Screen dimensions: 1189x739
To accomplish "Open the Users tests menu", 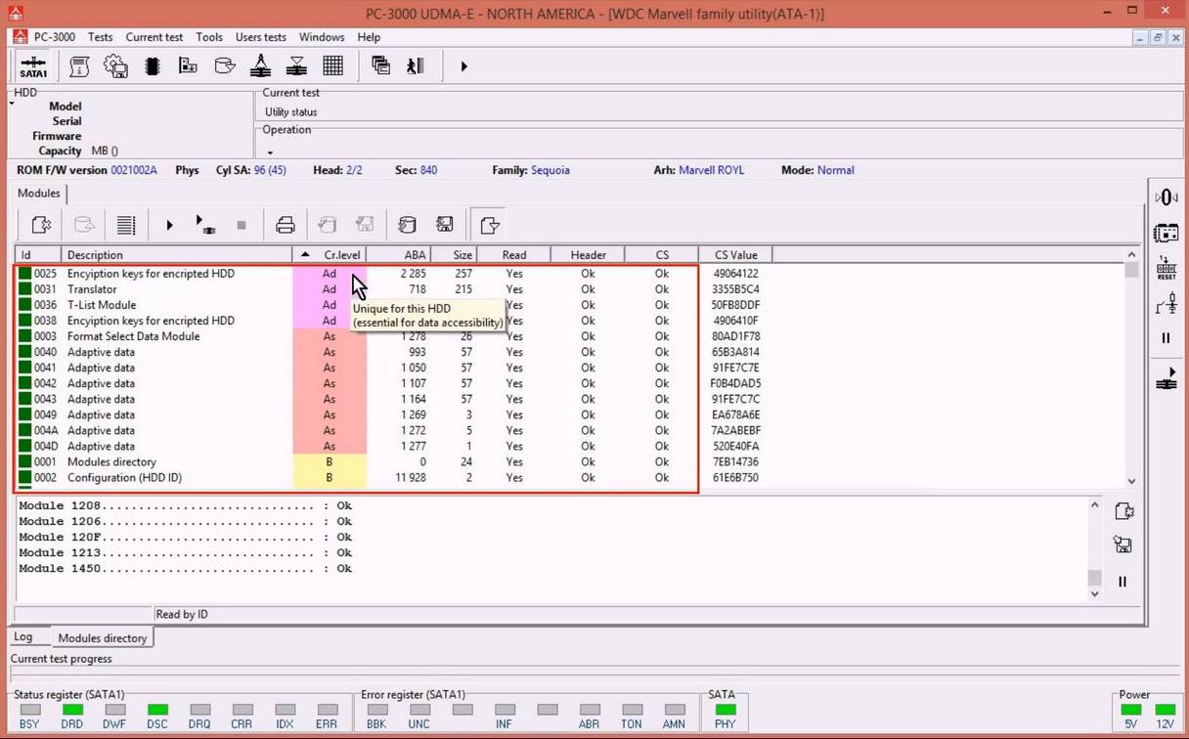I will 260,37.
